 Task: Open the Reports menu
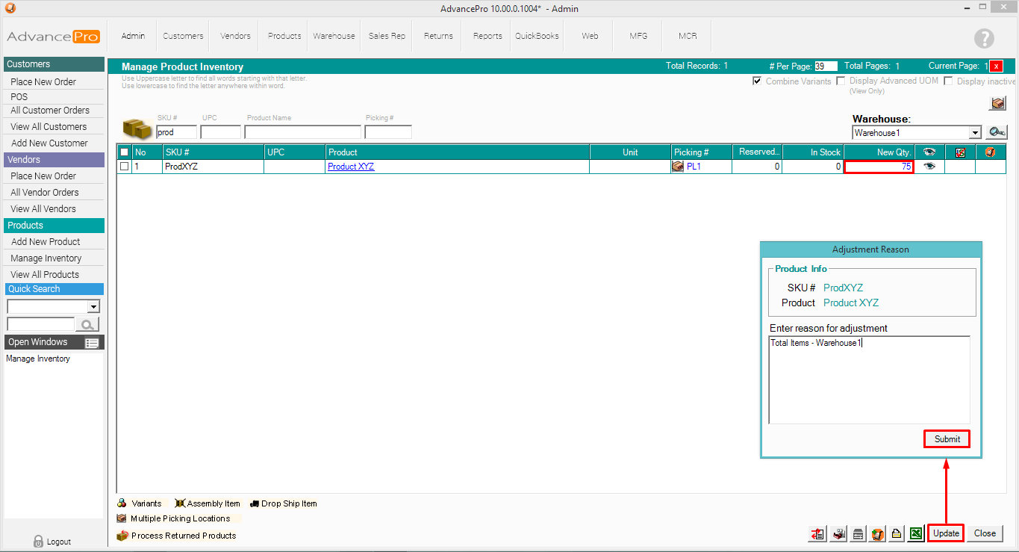click(487, 36)
